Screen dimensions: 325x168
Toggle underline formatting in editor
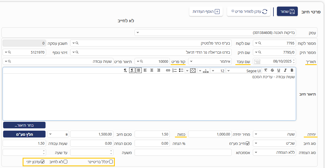(279, 70)
